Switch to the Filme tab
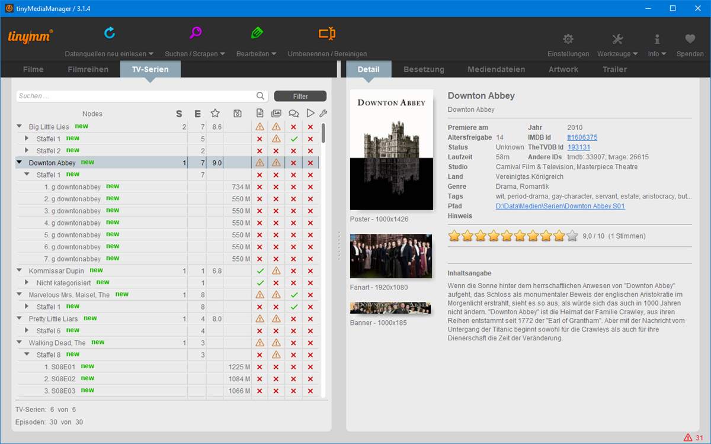The height and width of the screenshot is (444, 711). (33, 69)
